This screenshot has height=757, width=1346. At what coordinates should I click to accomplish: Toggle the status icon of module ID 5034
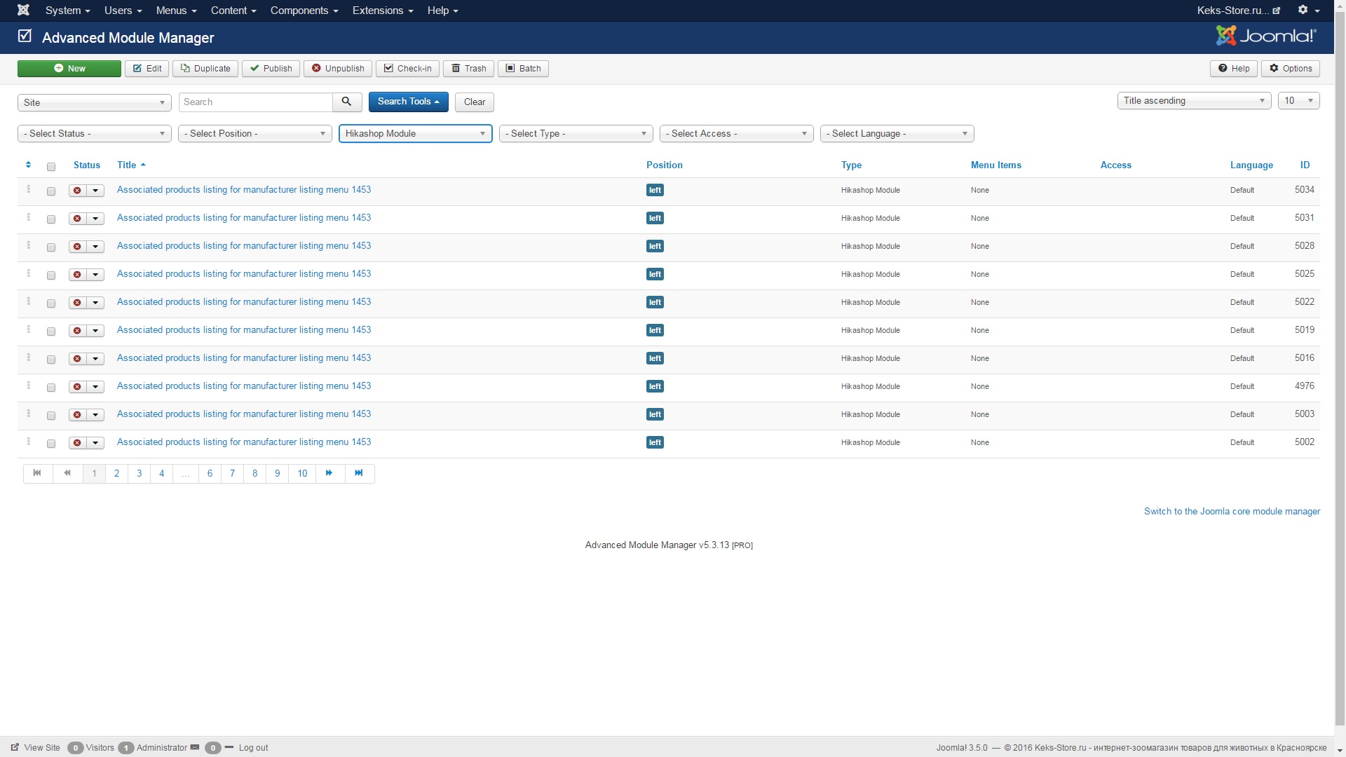point(77,191)
